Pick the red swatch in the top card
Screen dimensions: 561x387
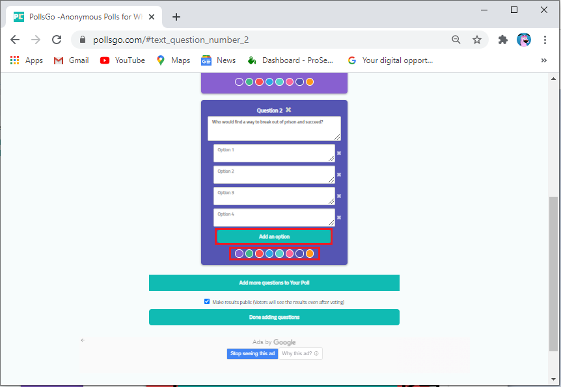coord(259,82)
